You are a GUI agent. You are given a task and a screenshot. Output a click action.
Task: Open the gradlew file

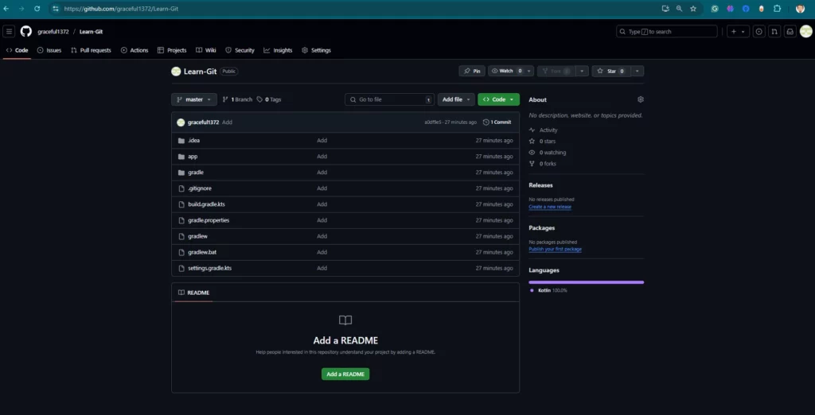tap(198, 236)
